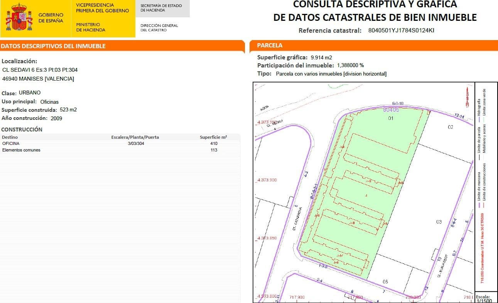Click parcel 03 on the cadastral map

pyautogui.click(x=439, y=222)
